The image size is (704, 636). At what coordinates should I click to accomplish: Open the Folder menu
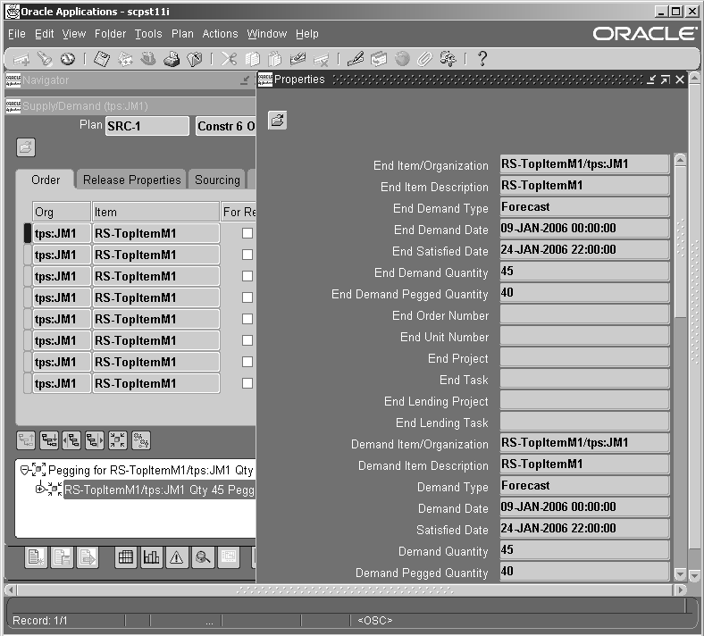(111, 34)
